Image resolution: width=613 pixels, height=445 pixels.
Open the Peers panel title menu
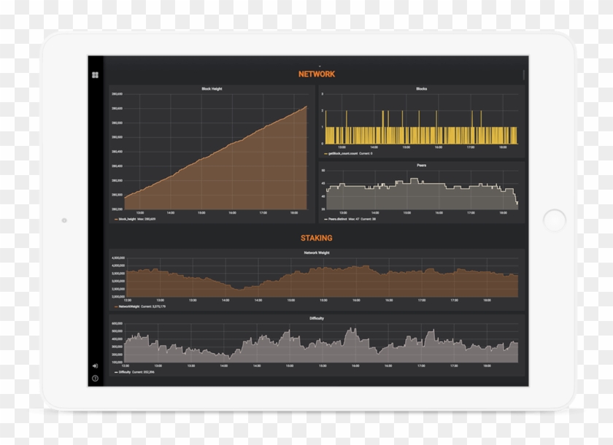point(421,166)
